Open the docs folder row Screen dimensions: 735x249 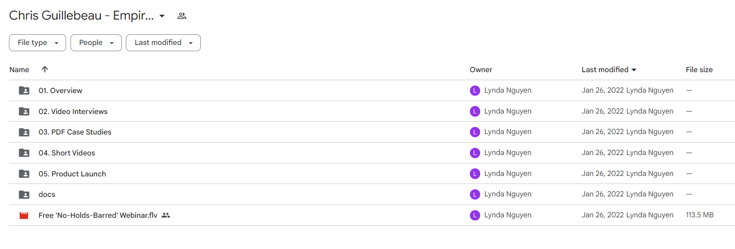[372, 194]
